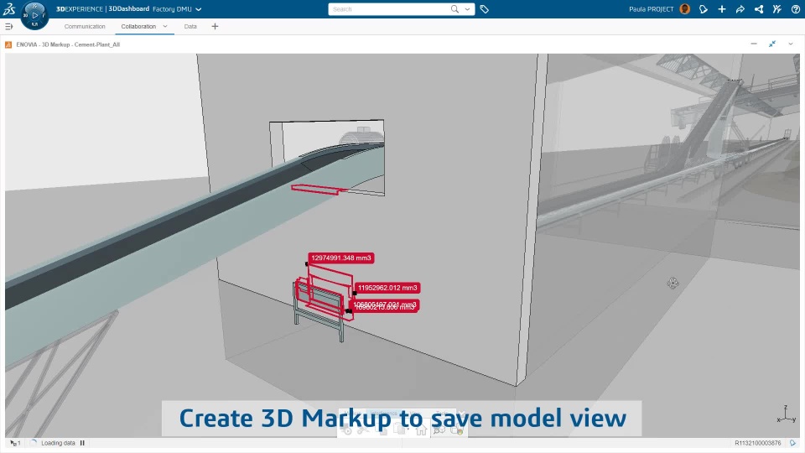805x453 pixels.
Task: Add a new dashboard tab
Action: click(216, 26)
